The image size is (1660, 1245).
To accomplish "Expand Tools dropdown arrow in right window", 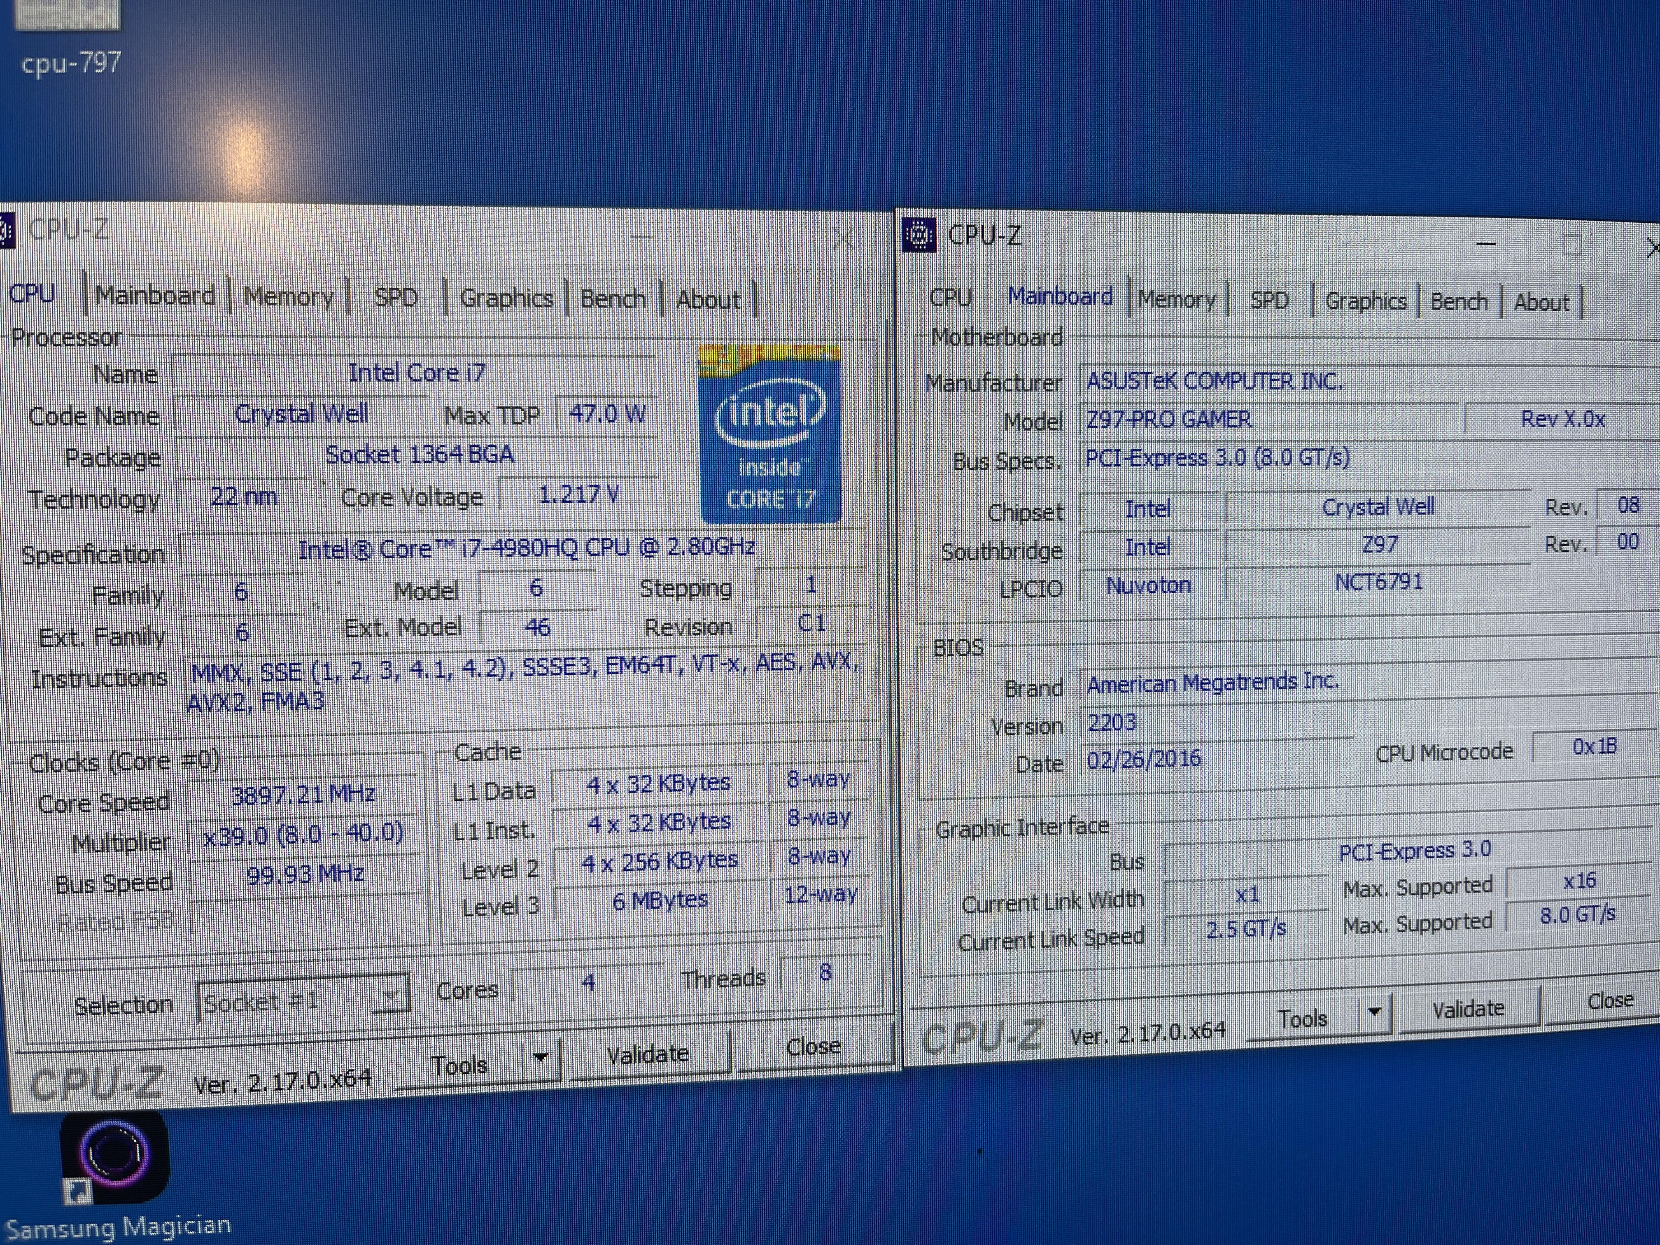I will click(x=1374, y=1012).
